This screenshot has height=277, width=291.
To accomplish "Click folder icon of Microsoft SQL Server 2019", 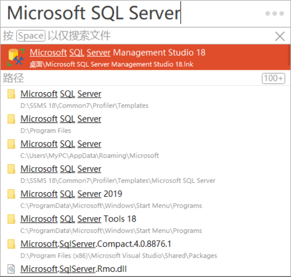I will (x=12, y=194).
